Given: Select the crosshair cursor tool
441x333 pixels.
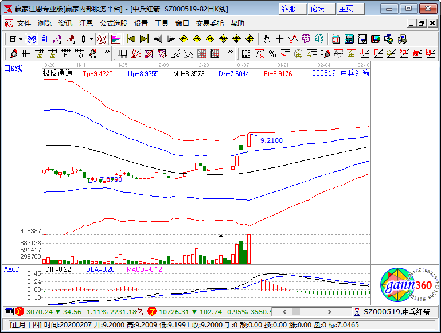Looking at the screenshot, I should [x=279, y=39].
